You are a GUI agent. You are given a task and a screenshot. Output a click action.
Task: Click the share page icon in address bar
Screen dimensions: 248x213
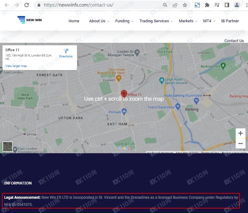click(x=175, y=5)
